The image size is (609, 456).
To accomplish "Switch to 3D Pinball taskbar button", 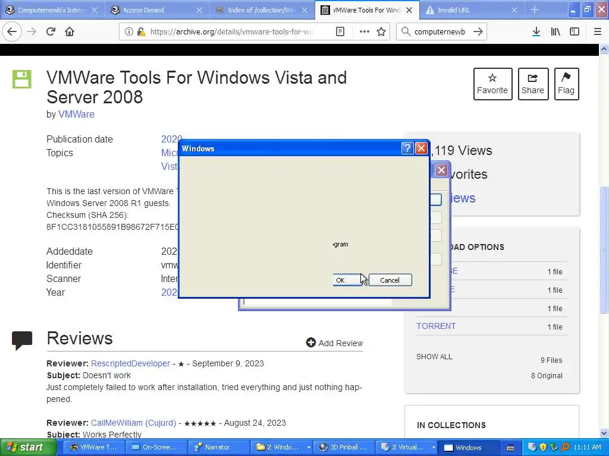I will (x=345, y=447).
